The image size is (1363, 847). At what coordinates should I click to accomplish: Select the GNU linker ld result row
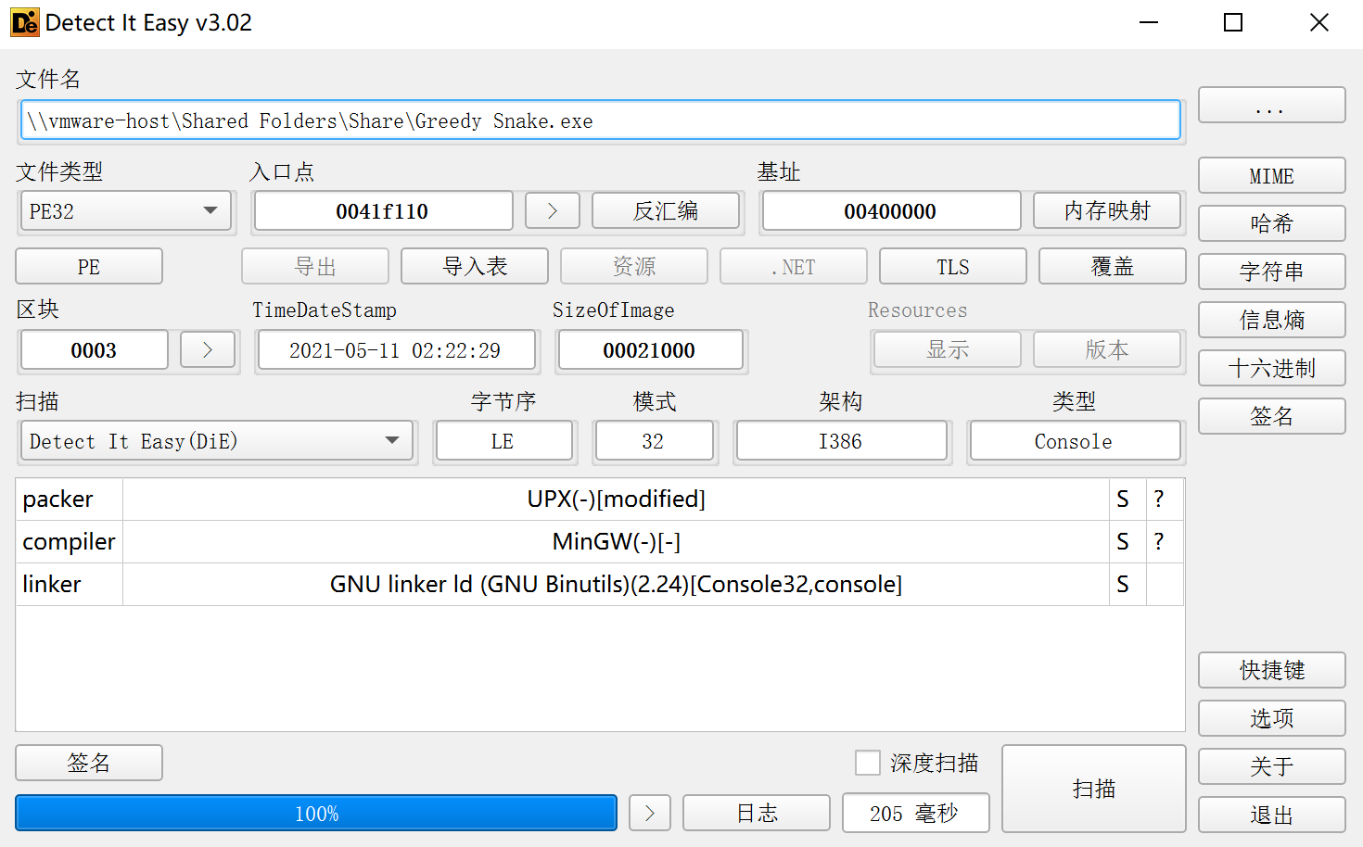(x=617, y=585)
